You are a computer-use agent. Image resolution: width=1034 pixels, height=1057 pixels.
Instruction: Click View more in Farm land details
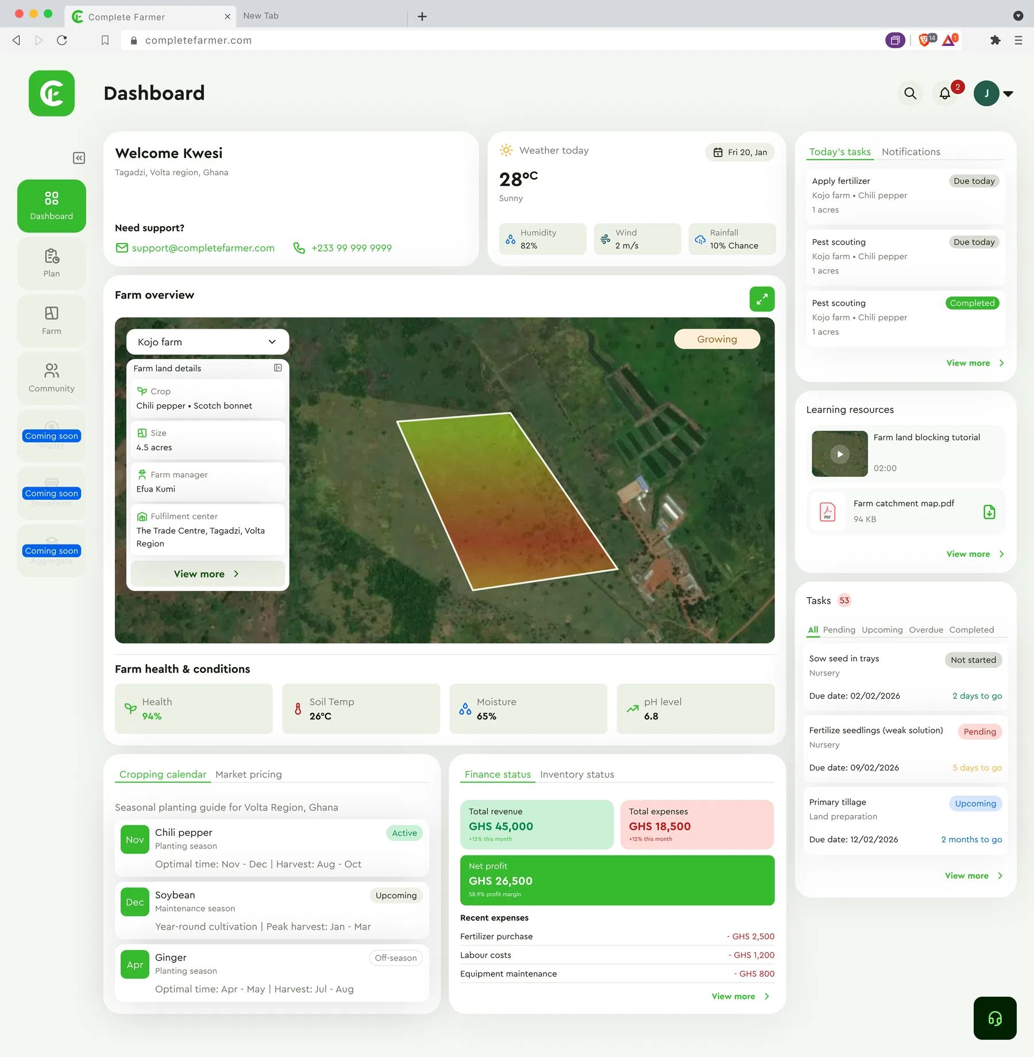pos(207,574)
